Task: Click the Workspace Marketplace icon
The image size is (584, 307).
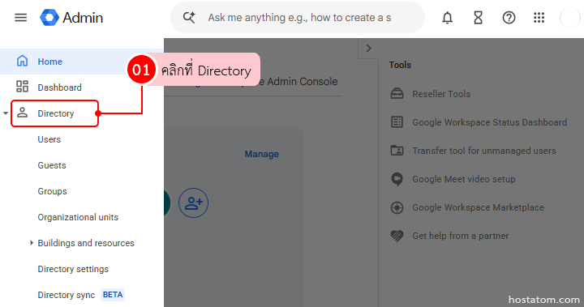Action: click(397, 207)
